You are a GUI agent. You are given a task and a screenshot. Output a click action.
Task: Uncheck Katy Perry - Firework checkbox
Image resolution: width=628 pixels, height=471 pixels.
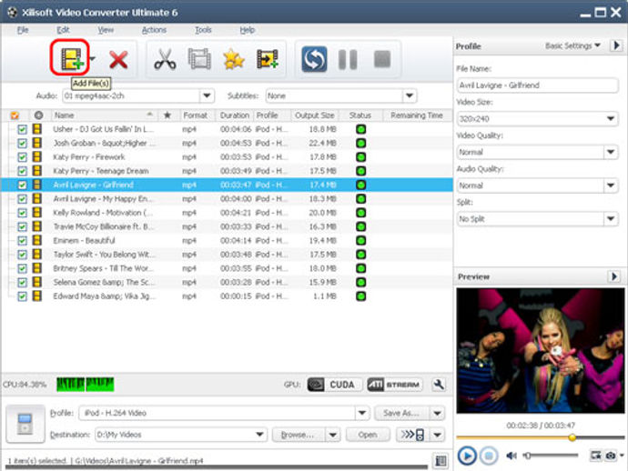click(23, 157)
